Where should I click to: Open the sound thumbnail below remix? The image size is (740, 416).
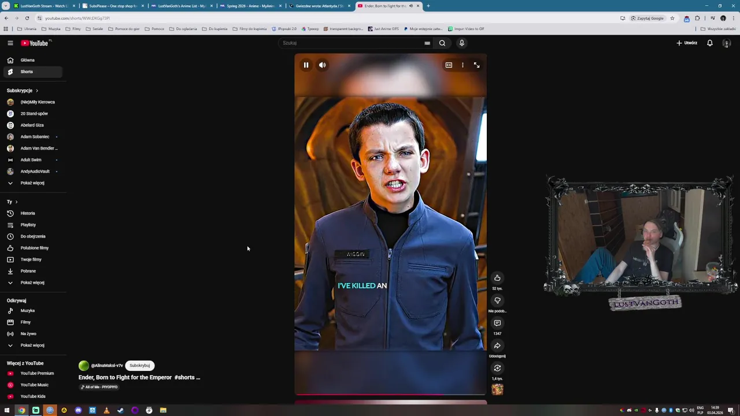497,389
